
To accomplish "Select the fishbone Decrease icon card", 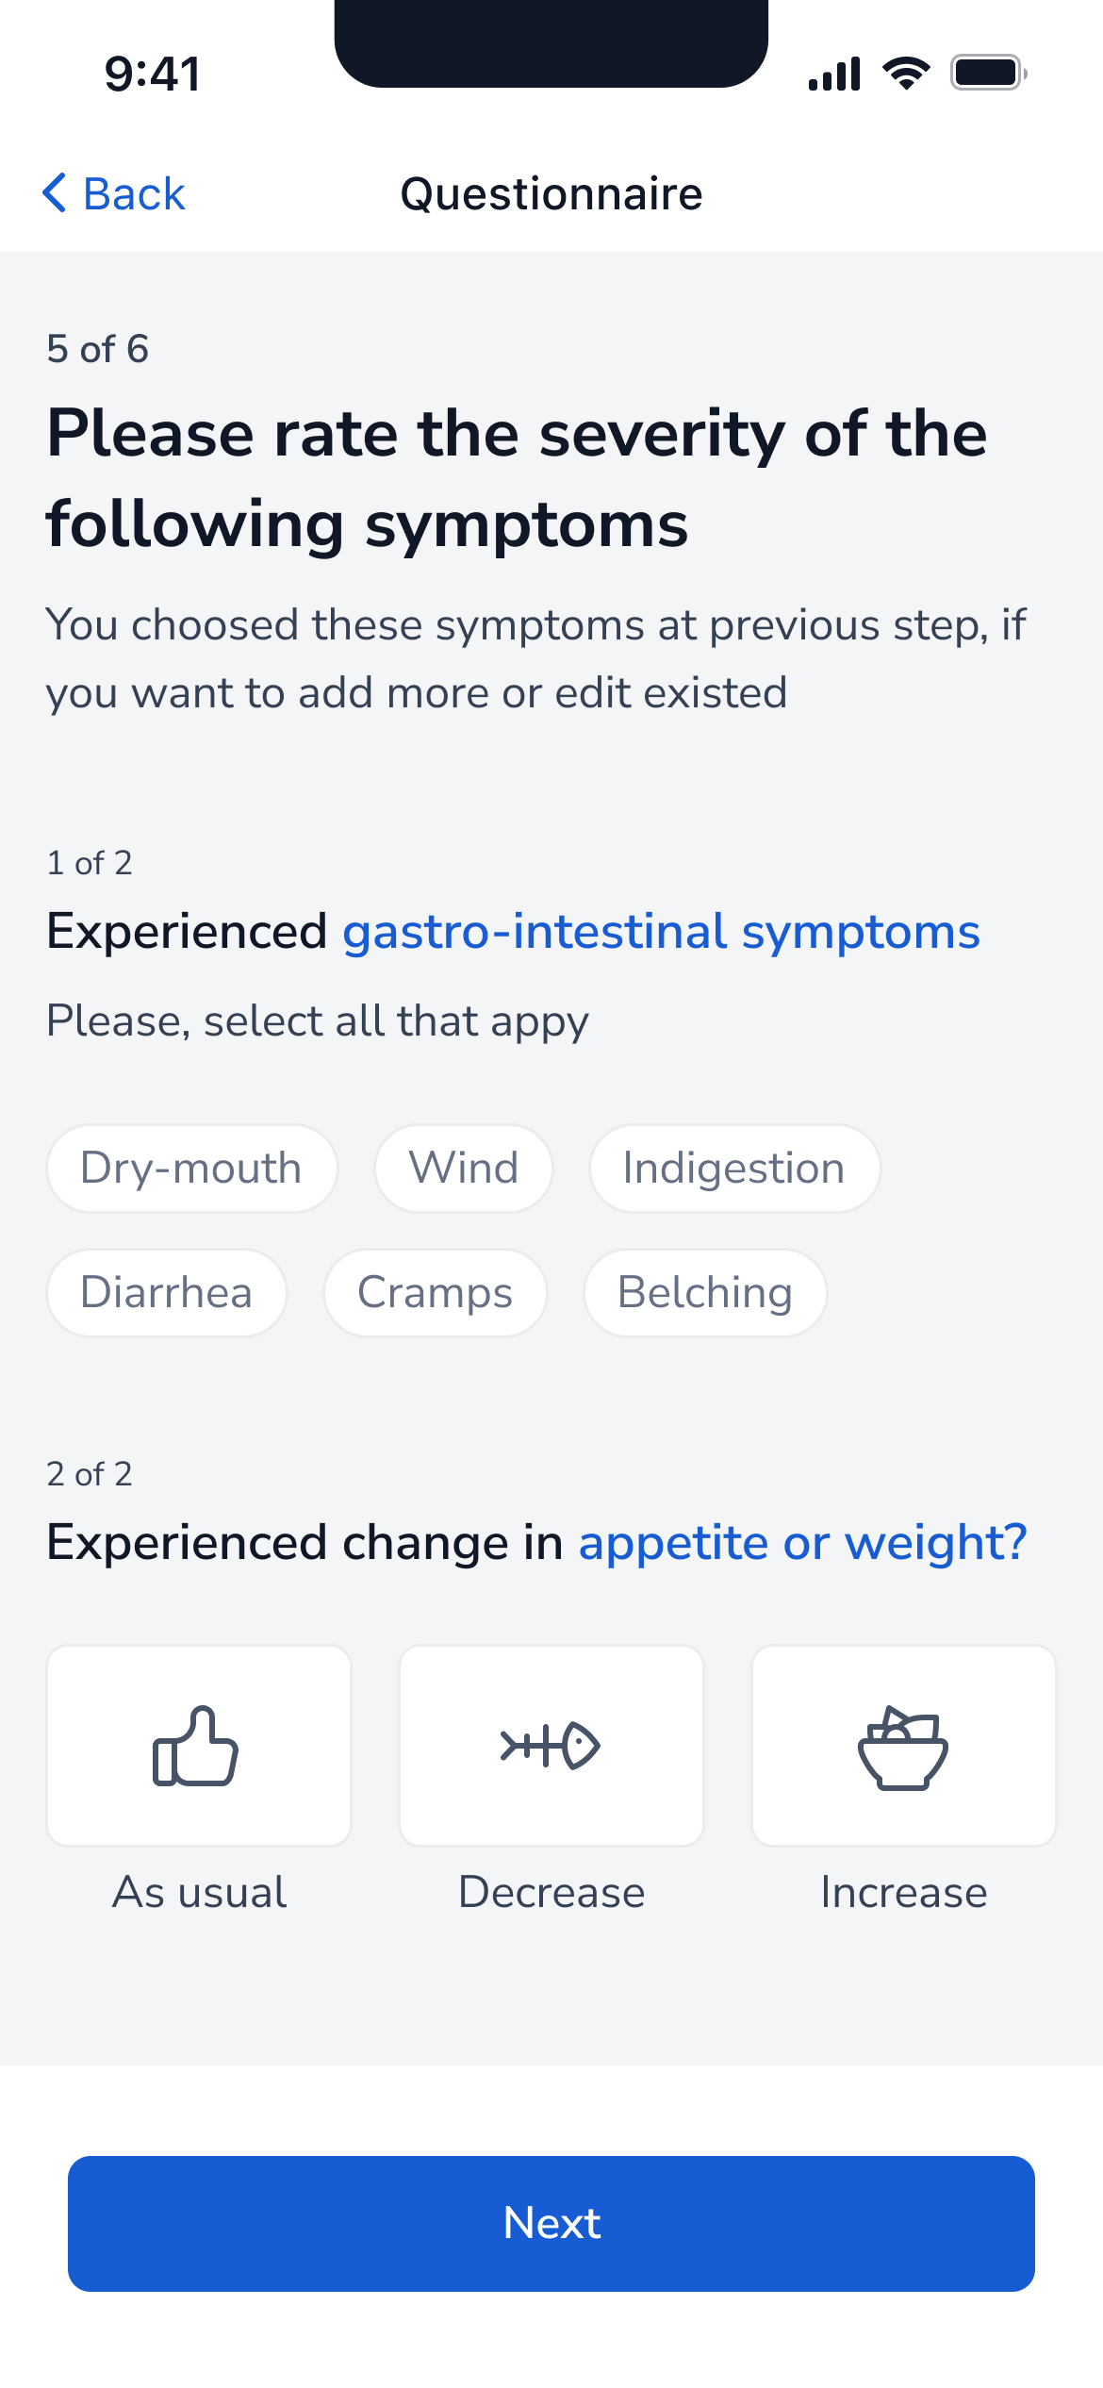I will 551,1746.
